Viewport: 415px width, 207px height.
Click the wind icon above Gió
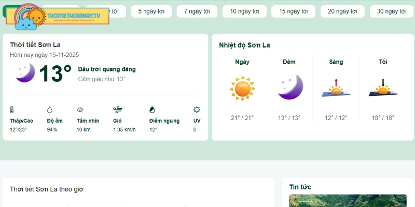click(118, 110)
